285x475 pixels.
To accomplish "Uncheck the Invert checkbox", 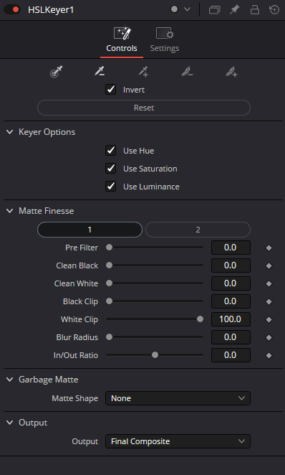I will tap(110, 90).
